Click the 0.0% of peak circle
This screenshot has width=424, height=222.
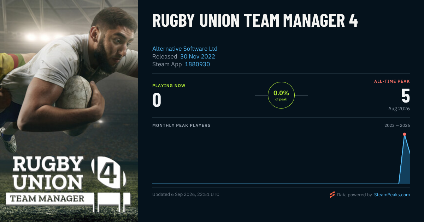coord(281,95)
